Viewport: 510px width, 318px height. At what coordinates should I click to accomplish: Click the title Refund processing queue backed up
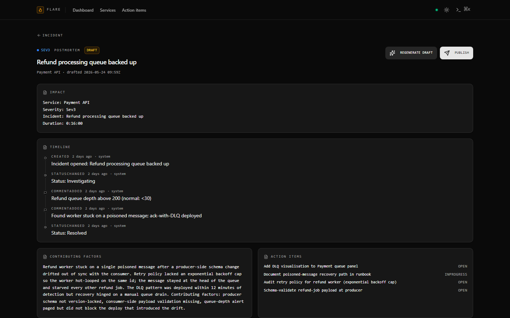87,62
